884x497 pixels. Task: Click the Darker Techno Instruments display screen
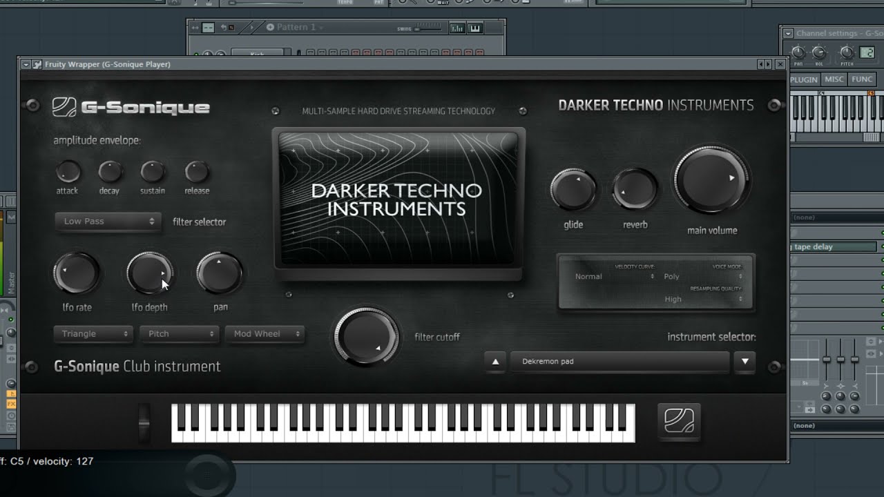[x=398, y=199]
